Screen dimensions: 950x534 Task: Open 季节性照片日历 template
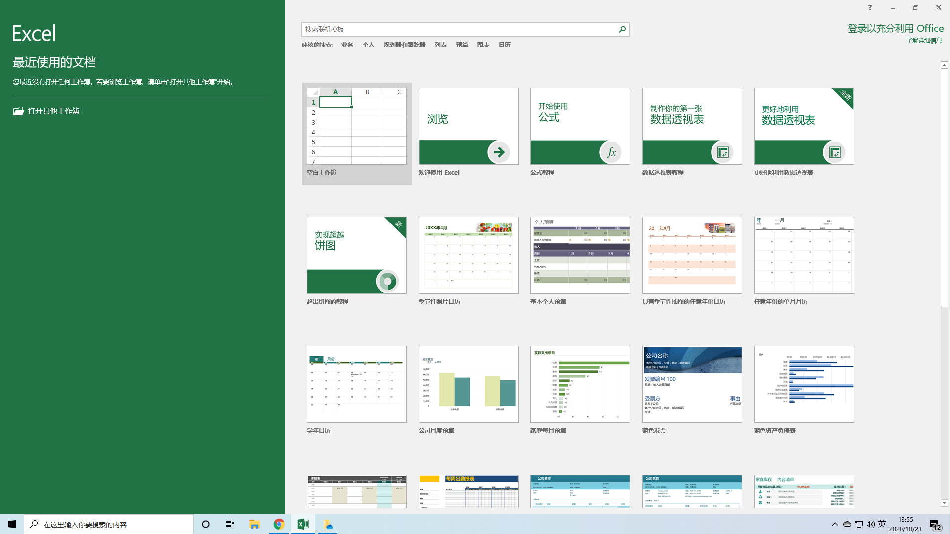[469, 261]
